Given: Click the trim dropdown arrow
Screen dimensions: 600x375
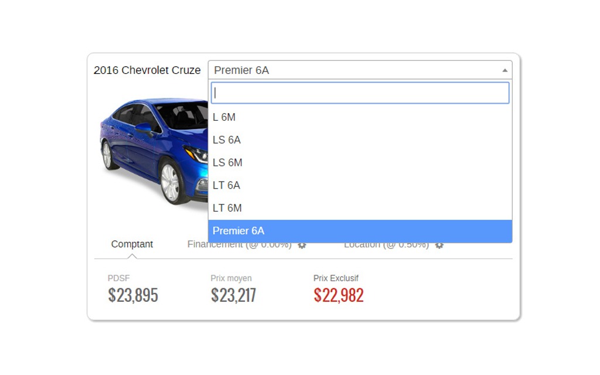Looking at the screenshot, I should click(504, 70).
